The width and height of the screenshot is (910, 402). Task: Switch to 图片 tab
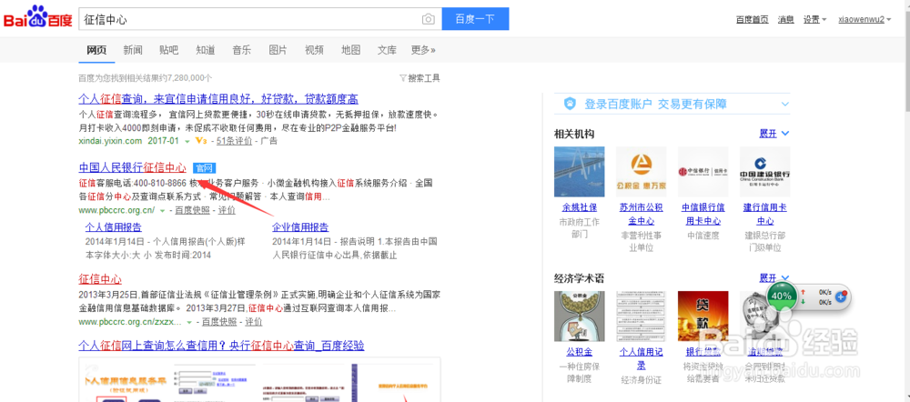pos(278,50)
